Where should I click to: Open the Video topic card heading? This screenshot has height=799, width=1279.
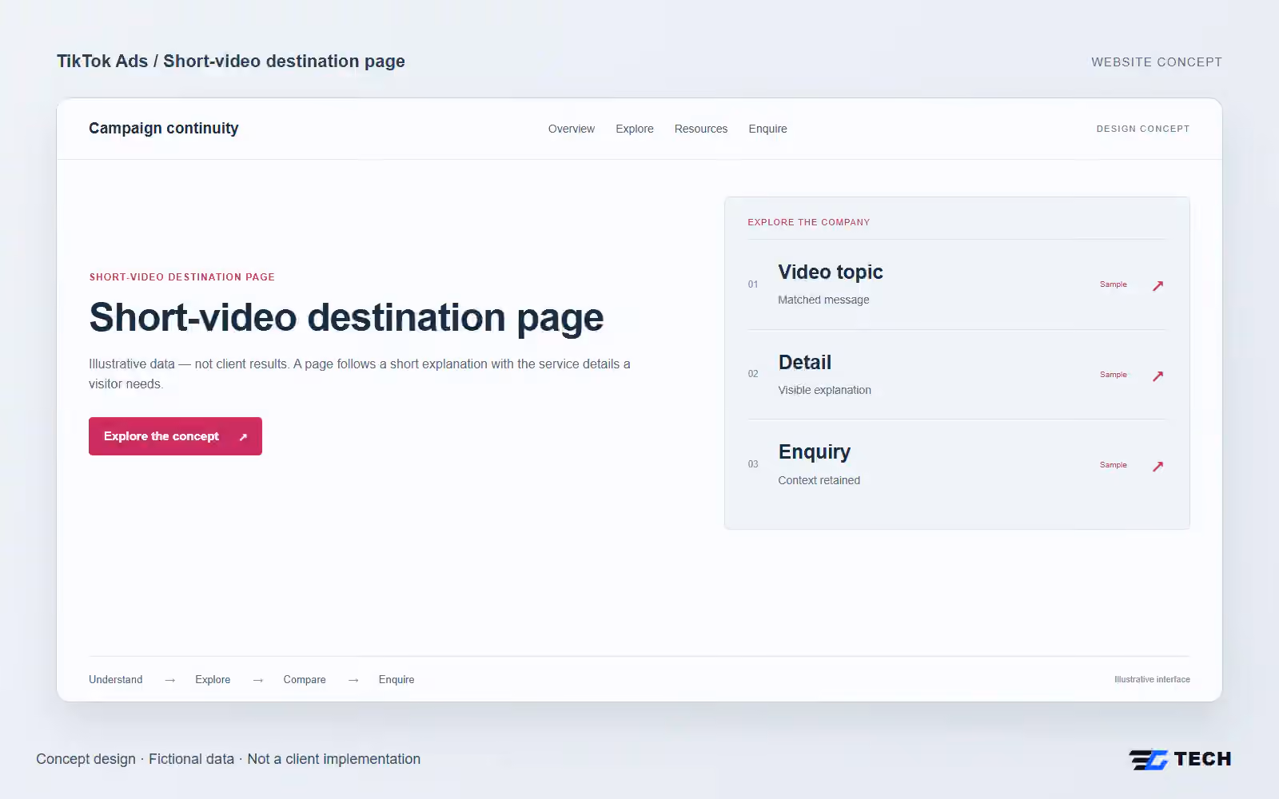[x=831, y=272]
